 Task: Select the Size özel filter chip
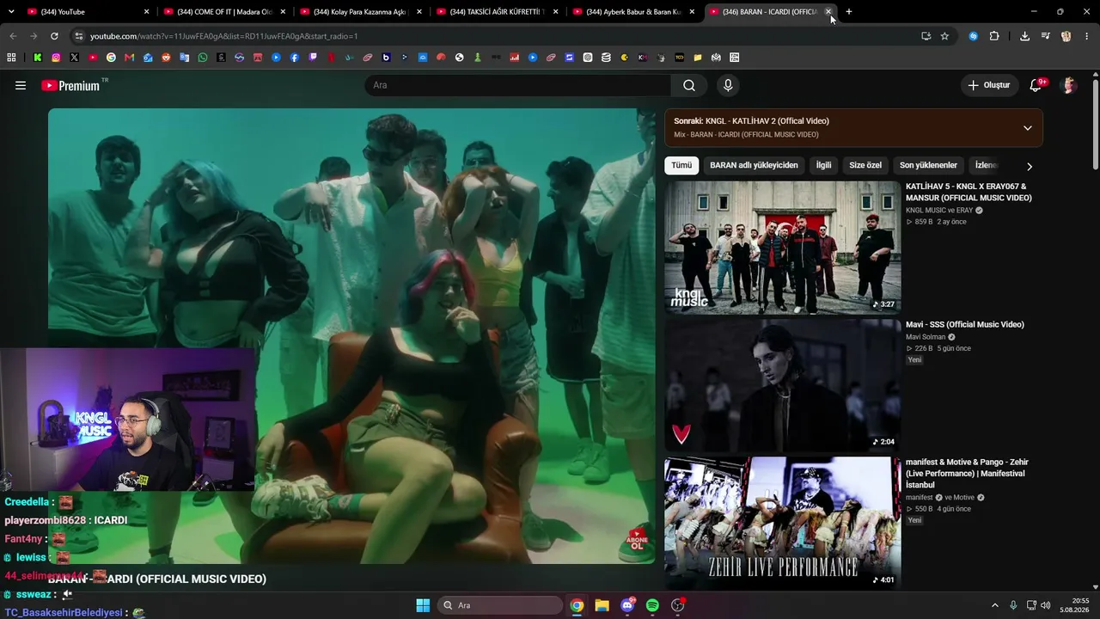click(x=865, y=165)
